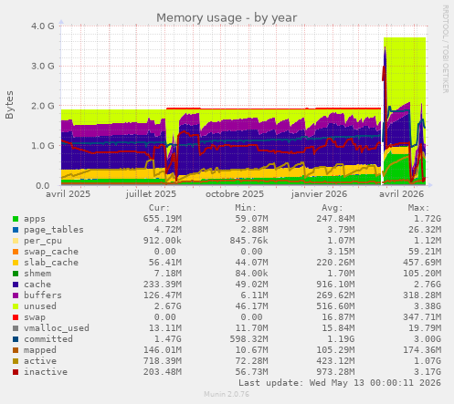This screenshot has height=404, width=454.
Task: Click the 'juillet 2025' x-axis label
Action: click(x=151, y=194)
